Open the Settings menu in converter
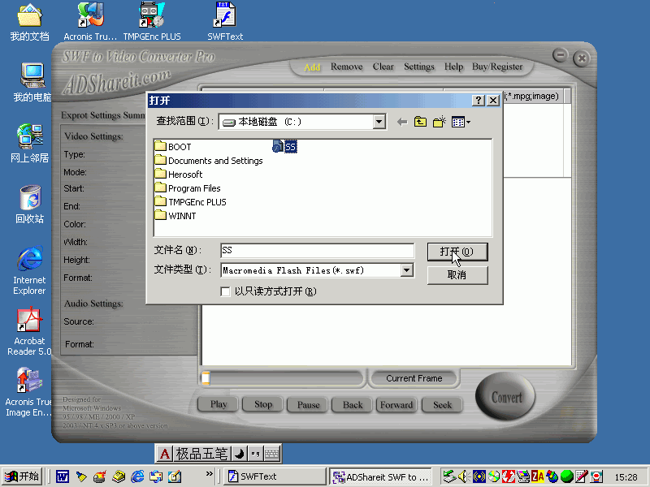Viewport: 650px width, 487px height. click(x=419, y=67)
